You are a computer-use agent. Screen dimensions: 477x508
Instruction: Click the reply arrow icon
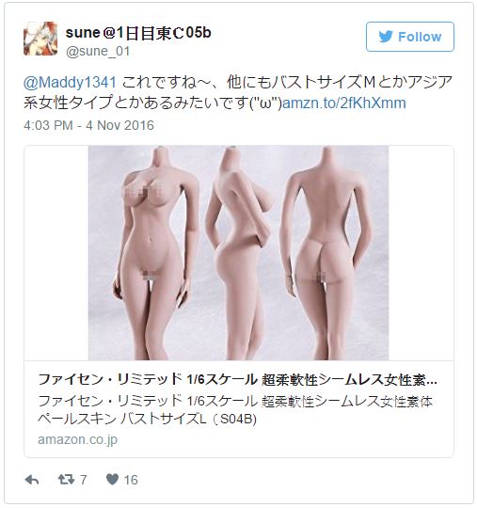coord(32,480)
